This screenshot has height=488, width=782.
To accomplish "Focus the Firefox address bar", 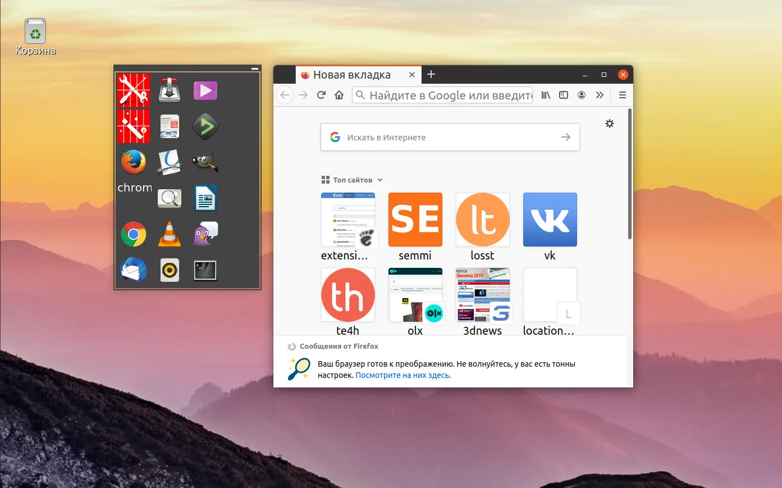I will pos(443,95).
